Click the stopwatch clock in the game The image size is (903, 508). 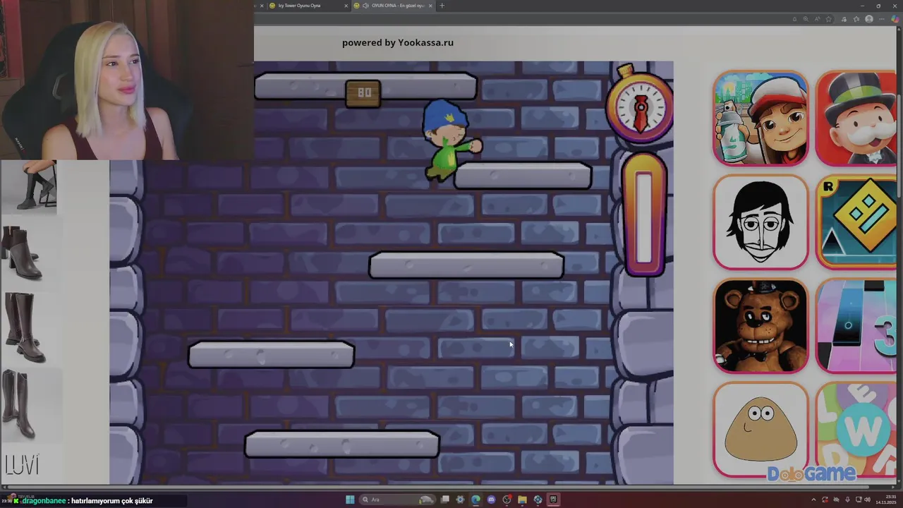click(639, 104)
